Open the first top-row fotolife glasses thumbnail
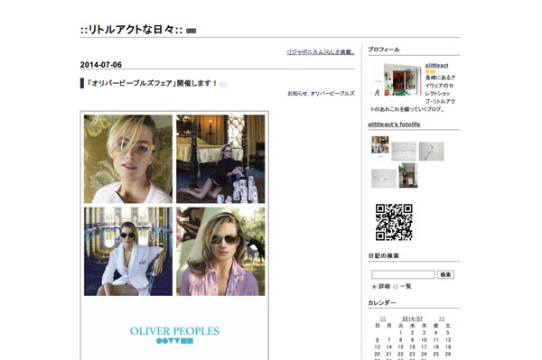Viewport: 542px width, 360px height. 404,152
